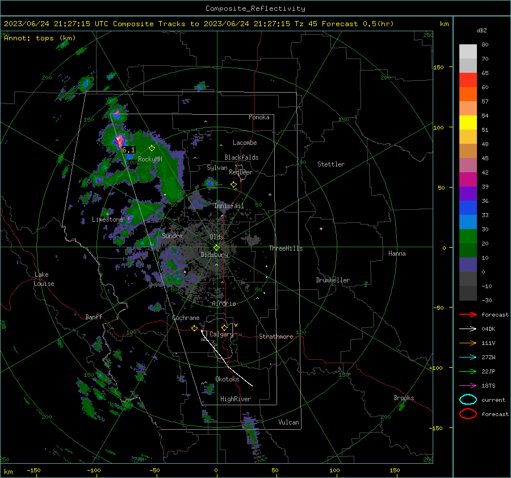Click the Blackfalds city label
This screenshot has height=478, width=511.
tap(241, 157)
